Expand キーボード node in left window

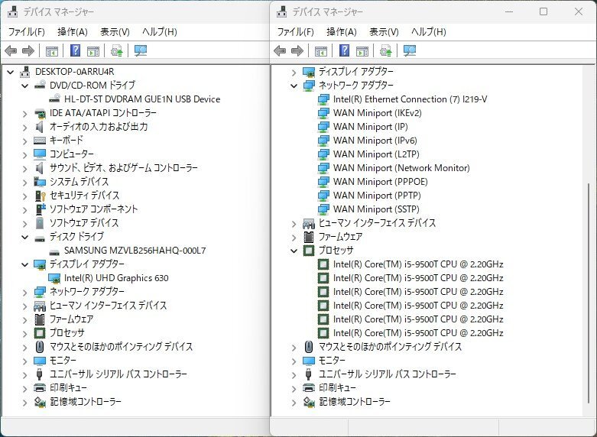(x=24, y=141)
